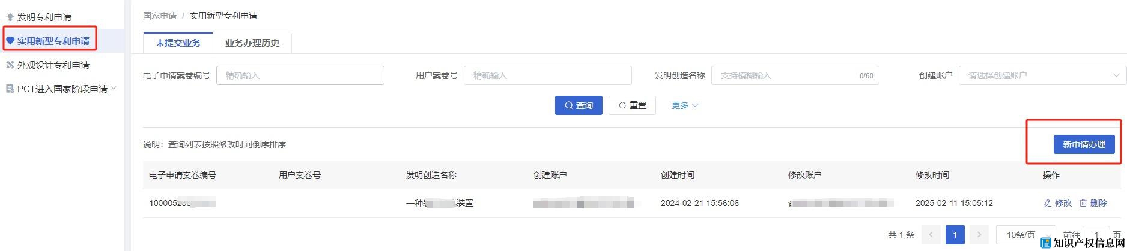The image size is (1127, 251).
Task: Click the pencil edit icon in the table row
Action: (x=1047, y=203)
